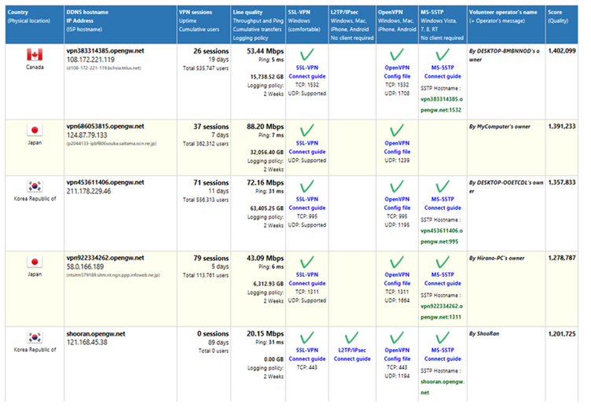Click OpenVPN checkmark in Canada row

click(397, 55)
